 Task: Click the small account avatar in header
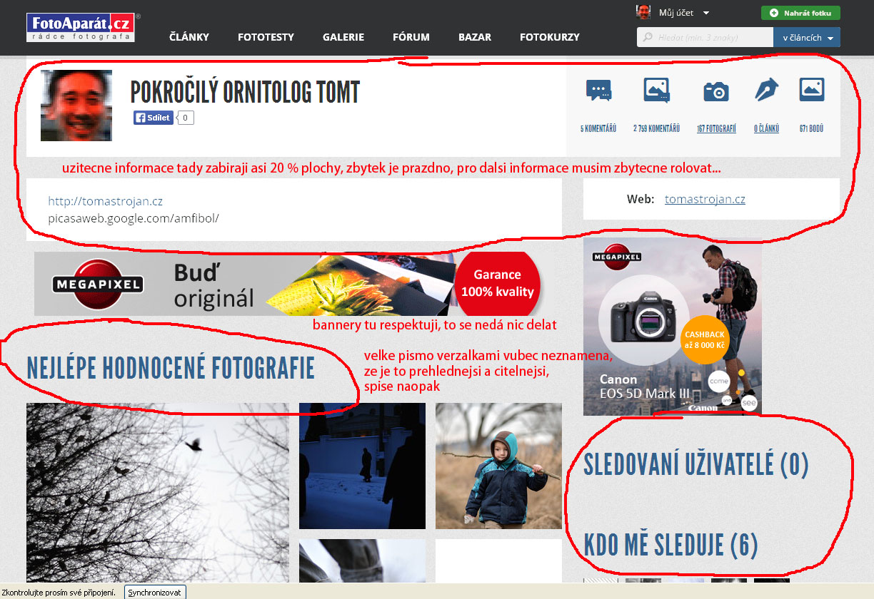(643, 12)
